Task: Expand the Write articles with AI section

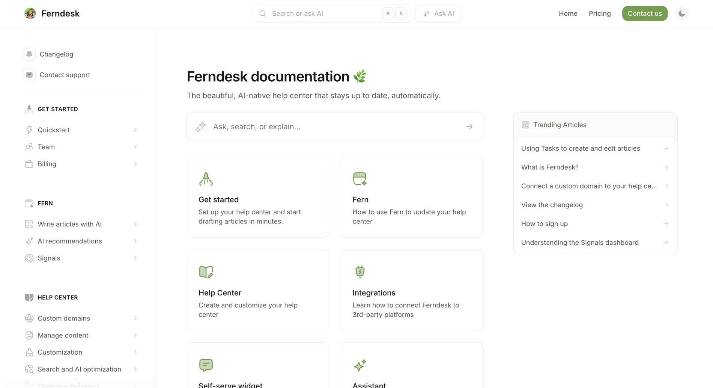Action: [135, 224]
